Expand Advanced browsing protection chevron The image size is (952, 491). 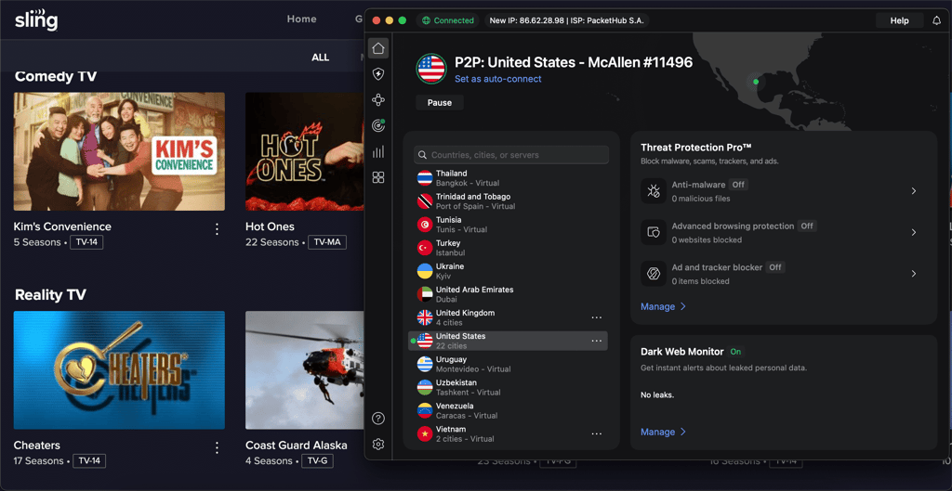914,232
